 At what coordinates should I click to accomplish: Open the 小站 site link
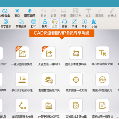(94, 23)
